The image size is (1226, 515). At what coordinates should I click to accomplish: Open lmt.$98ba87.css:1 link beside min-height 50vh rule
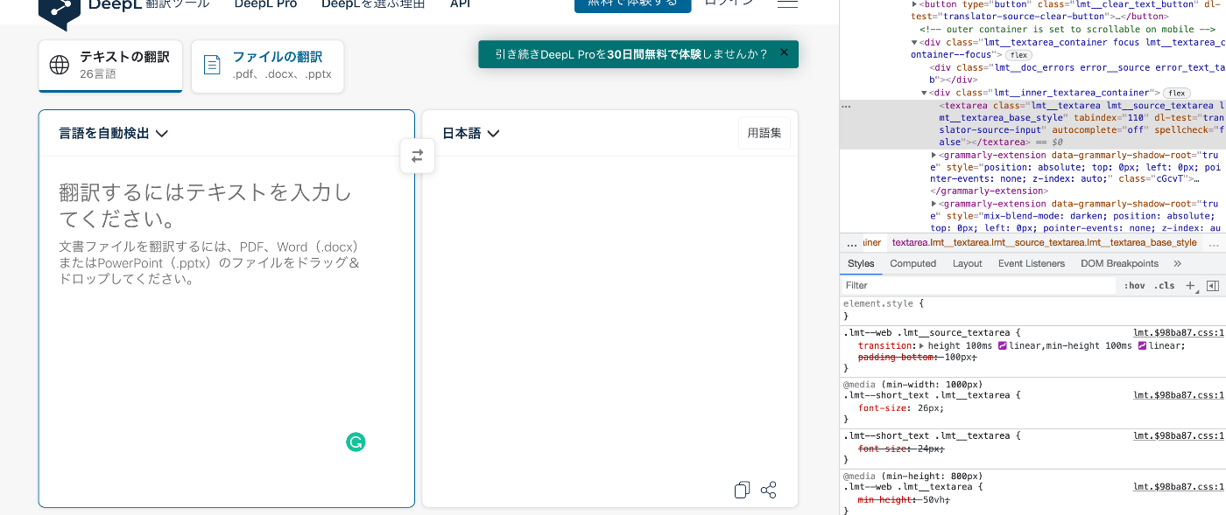[1179, 487]
